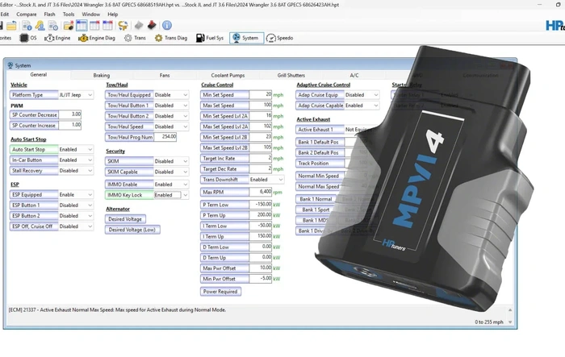The width and height of the screenshot is (565, 357).
Task: Click the Desired Voltage button
Action: click(x=125, y=219)
